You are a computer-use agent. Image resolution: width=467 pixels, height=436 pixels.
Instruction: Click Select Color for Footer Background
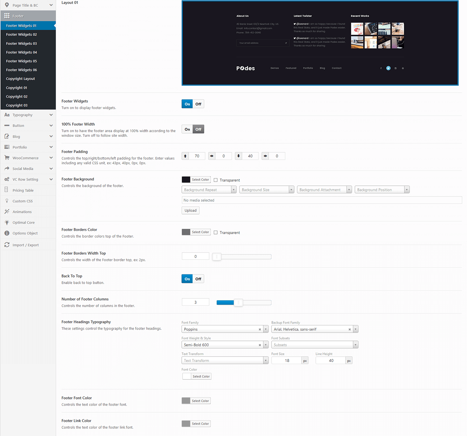[200, 180]
